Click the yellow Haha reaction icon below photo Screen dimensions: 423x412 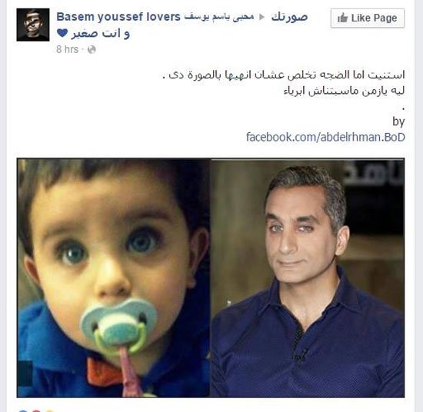tap(50, 410)
